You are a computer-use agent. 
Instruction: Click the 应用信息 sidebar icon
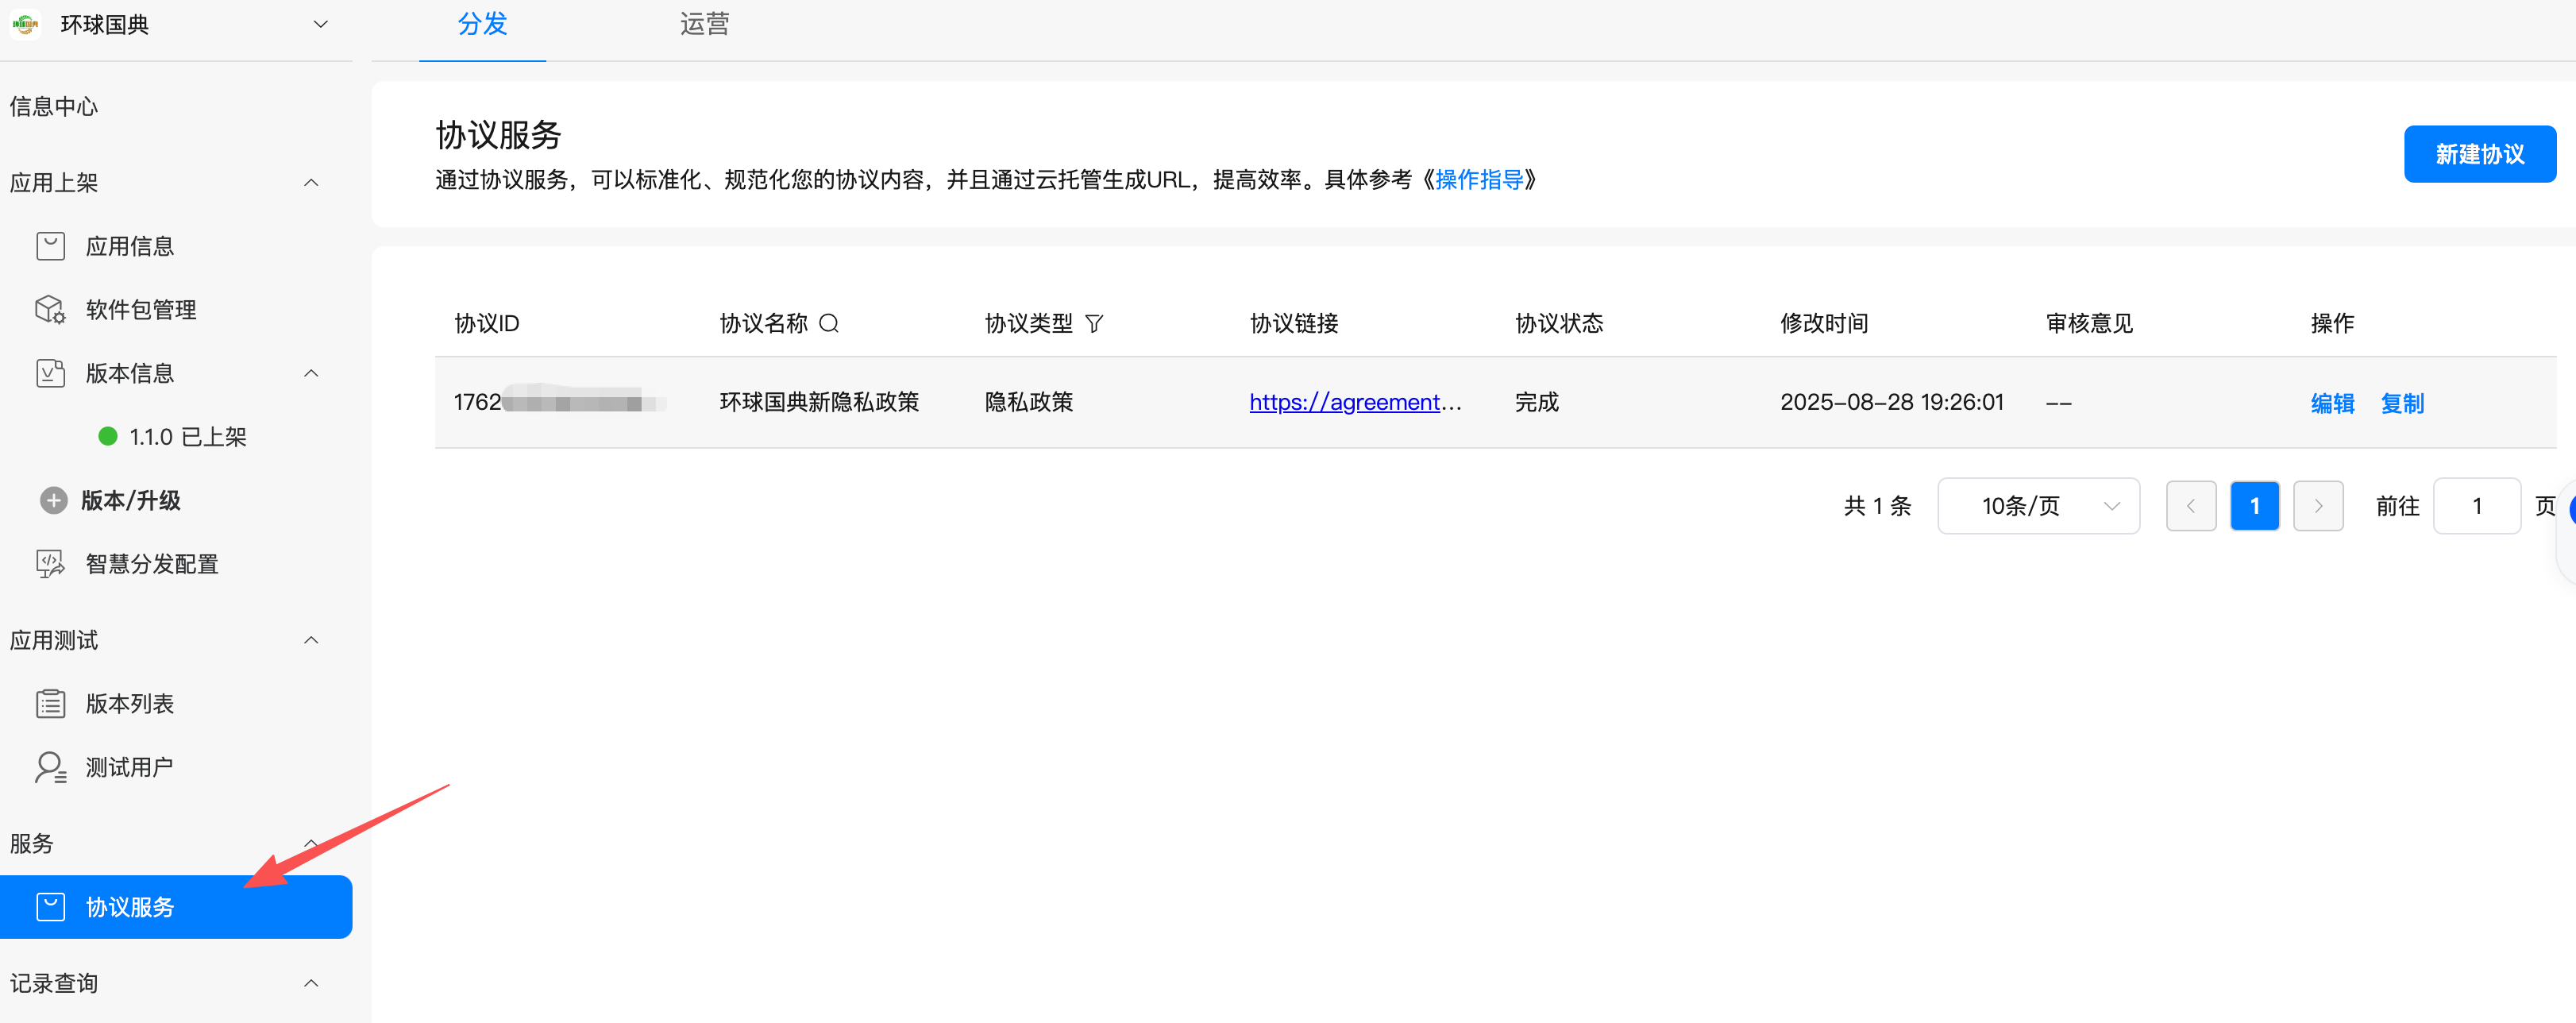50,246
